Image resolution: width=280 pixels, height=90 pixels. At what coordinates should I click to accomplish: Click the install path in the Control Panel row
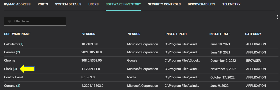tap(182, 77)
